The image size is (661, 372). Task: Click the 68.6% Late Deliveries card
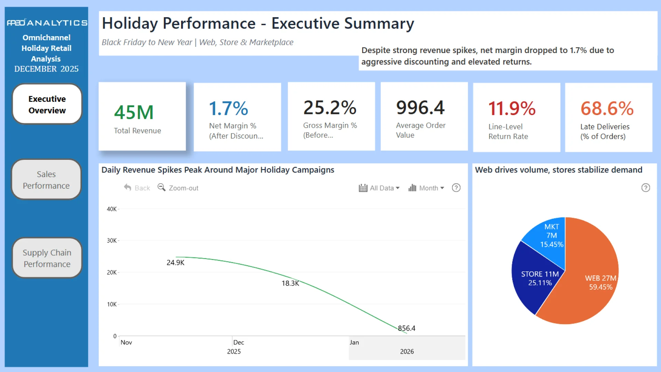click(x=608, y=117)
